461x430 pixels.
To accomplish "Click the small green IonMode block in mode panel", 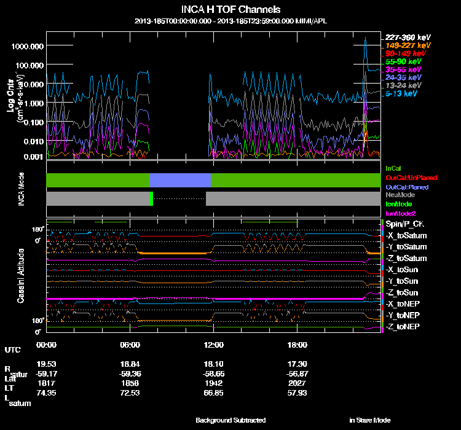I will coord(151,199).
